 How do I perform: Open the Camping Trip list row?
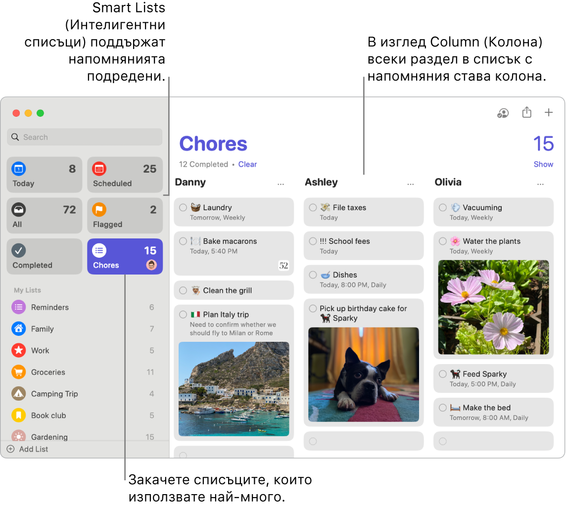(x=84, y=394)
